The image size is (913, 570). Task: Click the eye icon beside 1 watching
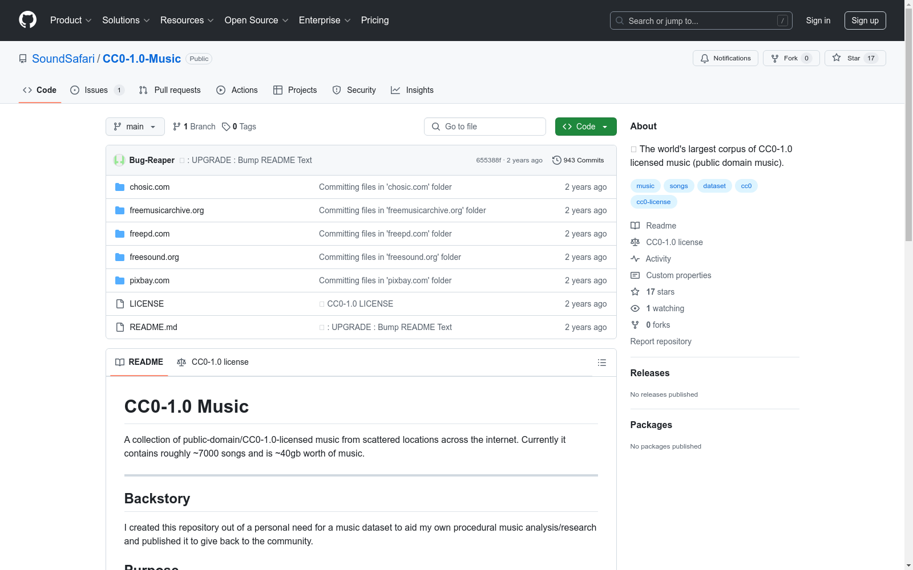click(x=635, y=308)
